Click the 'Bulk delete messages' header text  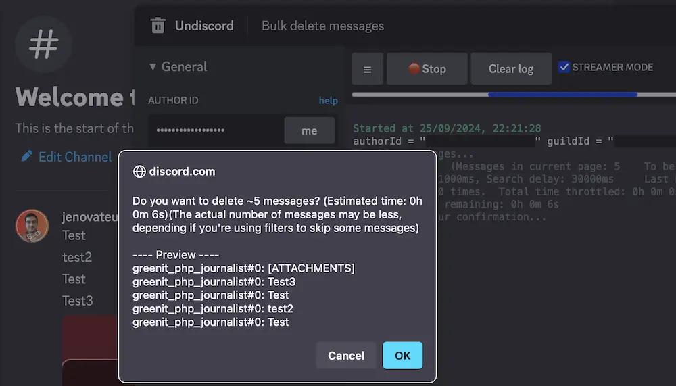[x=322, y=26]
